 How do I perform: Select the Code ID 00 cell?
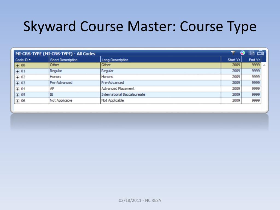click(31, 65)
